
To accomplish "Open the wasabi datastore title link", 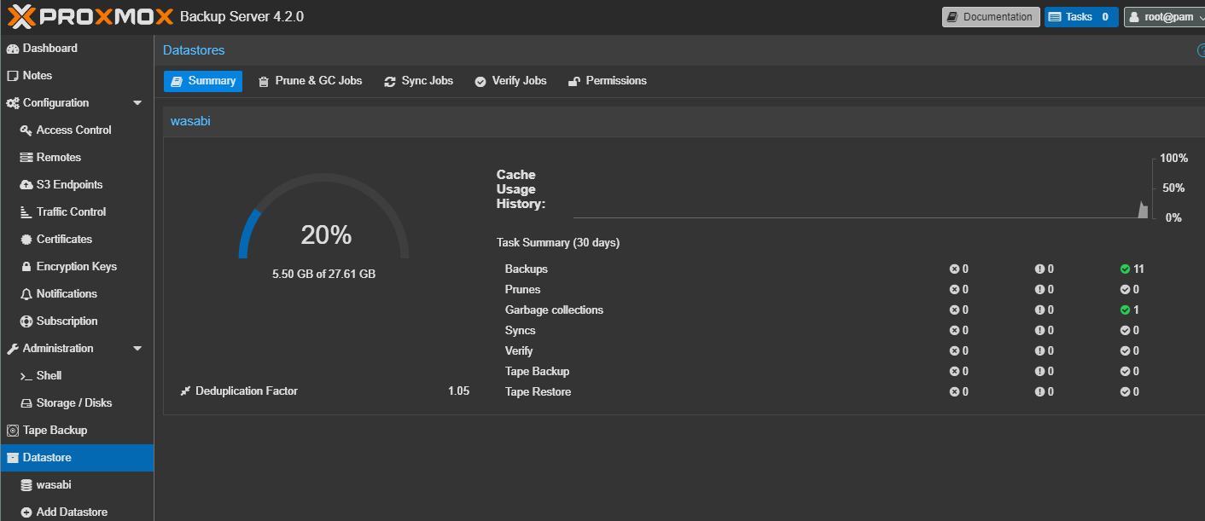I will click(x=190, y=121).
